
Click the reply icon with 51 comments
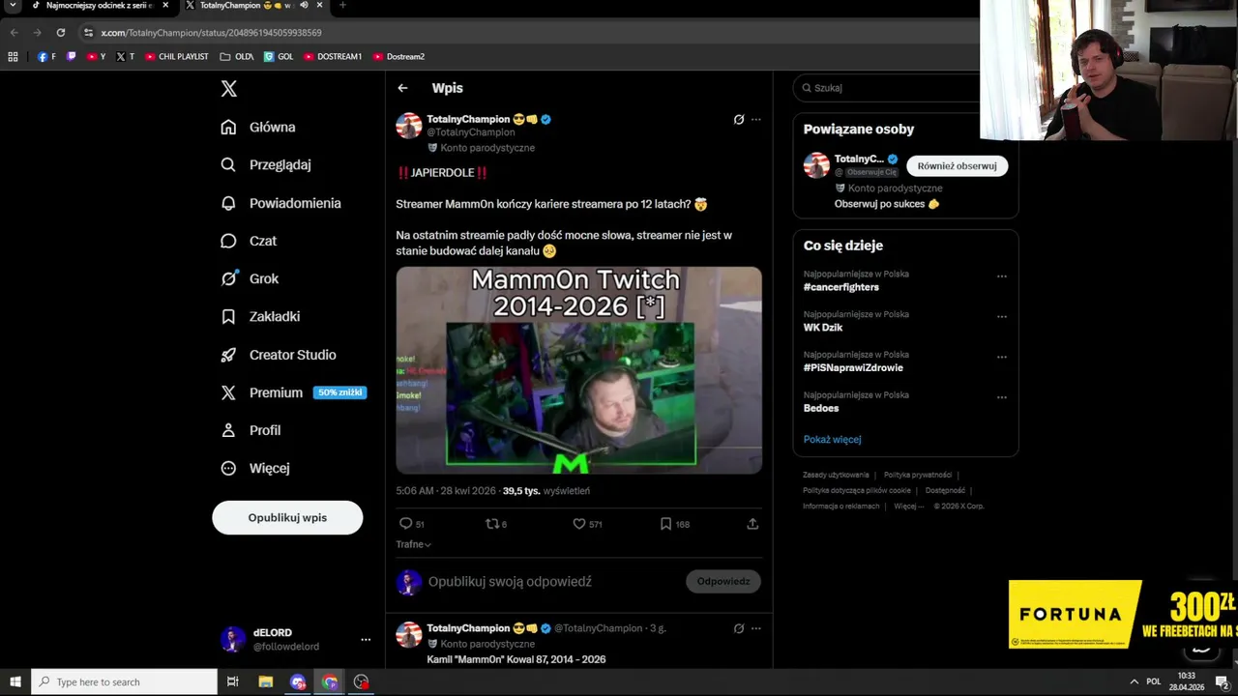tap(405, 524)
